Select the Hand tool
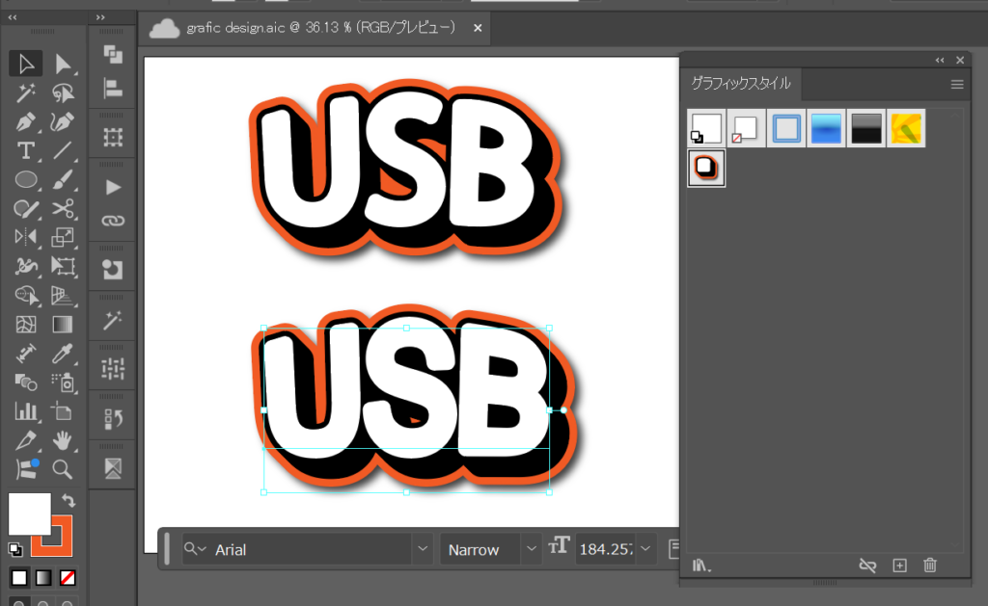 click(63, 440)
